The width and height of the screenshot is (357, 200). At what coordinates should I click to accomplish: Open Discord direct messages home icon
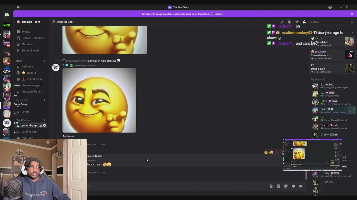pyautogui.click(x=7, y=15)
